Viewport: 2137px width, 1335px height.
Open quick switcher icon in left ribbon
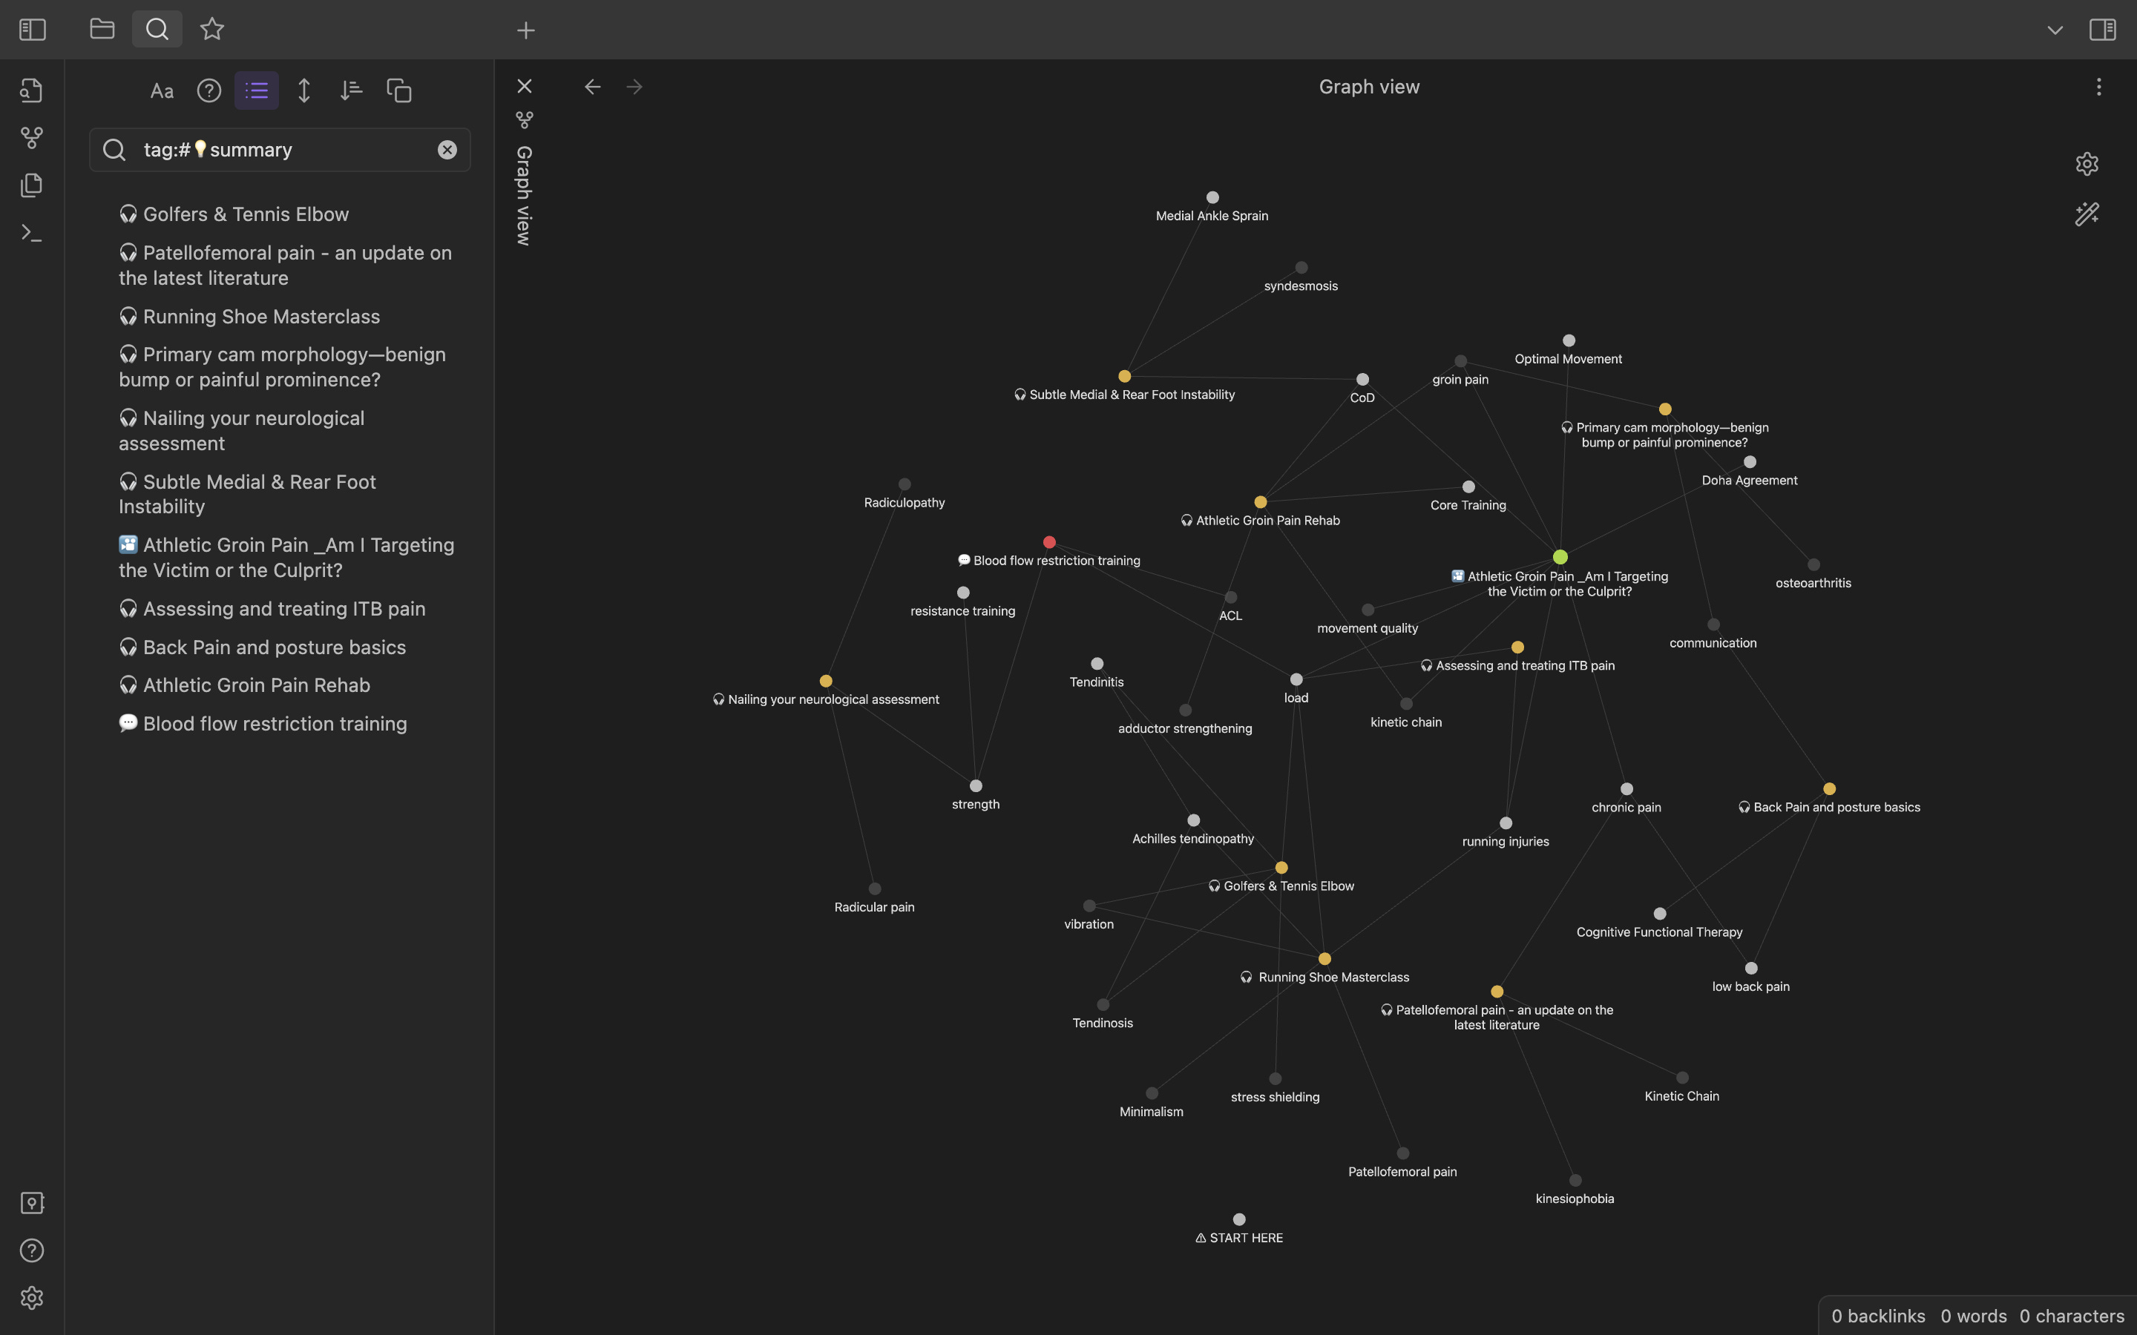[x=32, y=90]
